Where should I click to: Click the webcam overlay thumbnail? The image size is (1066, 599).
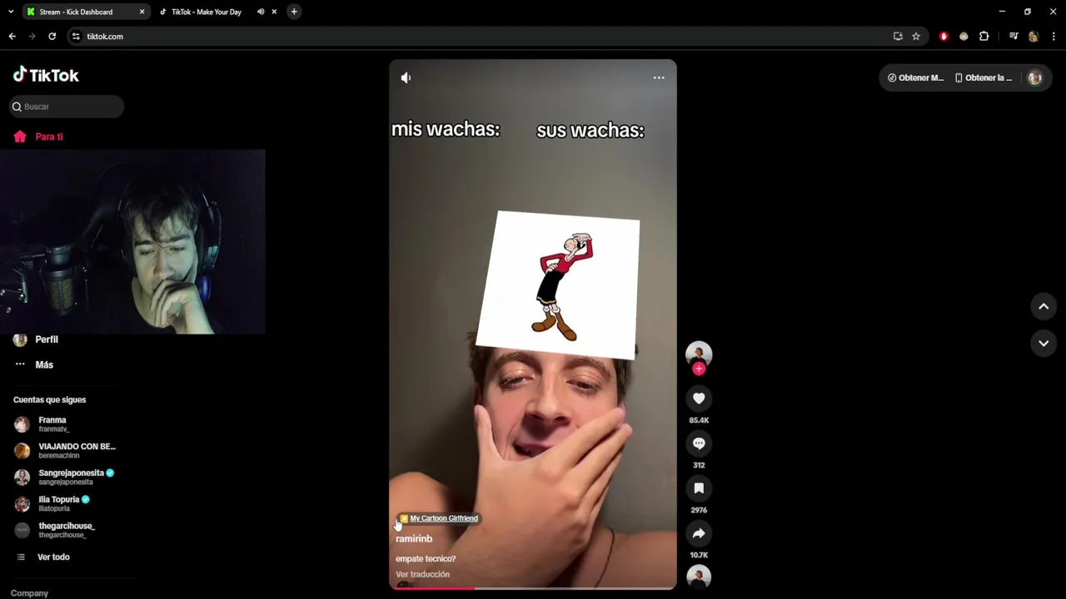coord(132,242)
